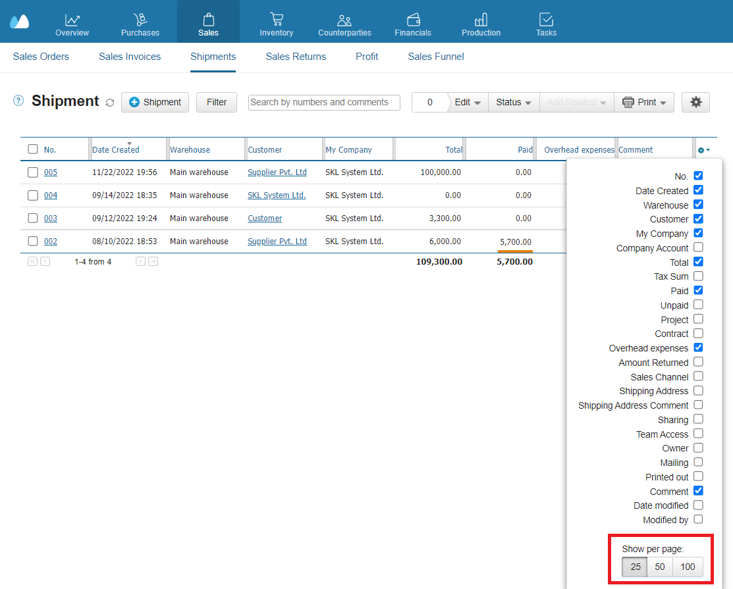Viewport: 733px width, 589px height.
Task: Open the Inventory cart icon
Action: coord(277,20)
